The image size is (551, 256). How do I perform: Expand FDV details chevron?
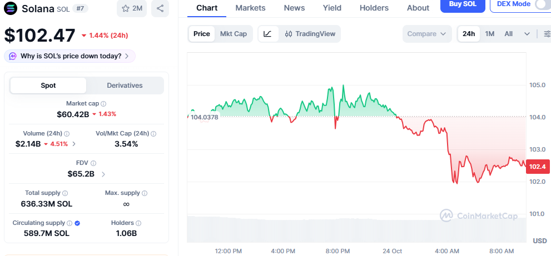tap(103, 174)
